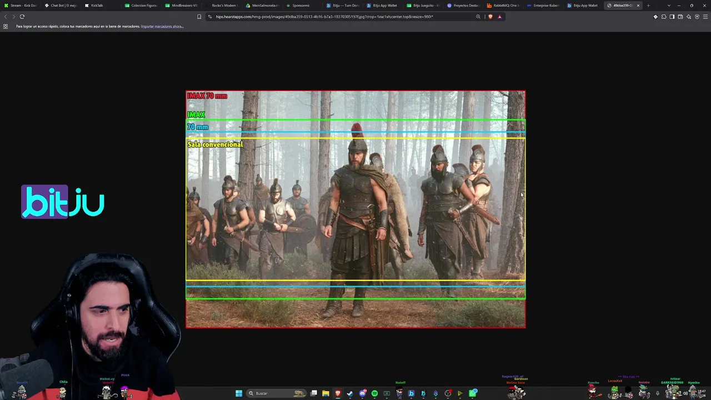
Task: Open the Brave VPN shield icon
Action: [697, 17]
